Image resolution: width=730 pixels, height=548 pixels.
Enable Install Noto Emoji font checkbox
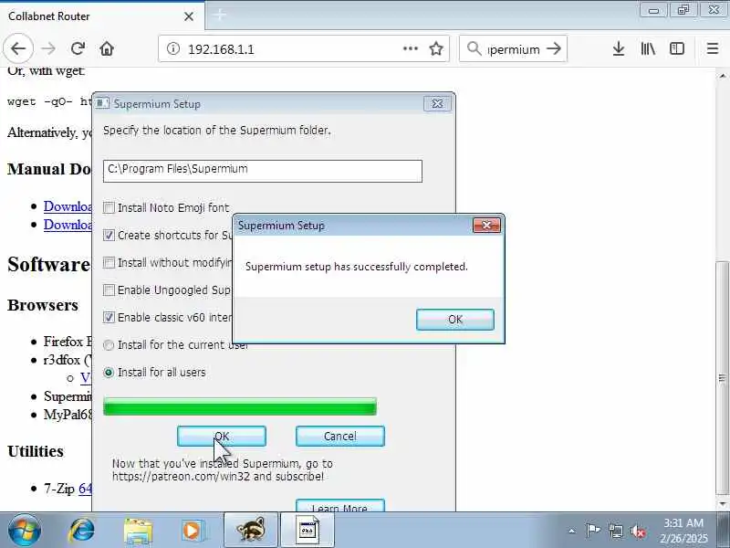pos(109,207)
